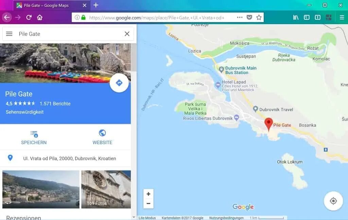
Task: Save page to Pocket icon
Action: point(249,17)
